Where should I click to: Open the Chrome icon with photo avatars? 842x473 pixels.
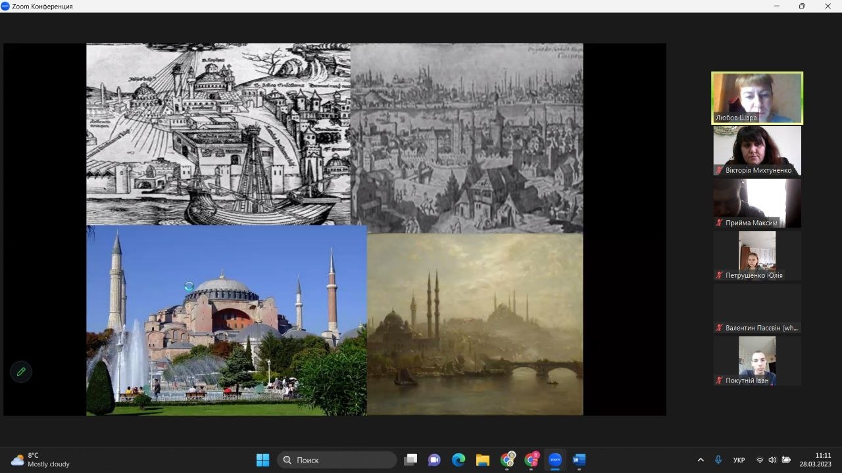507,460
